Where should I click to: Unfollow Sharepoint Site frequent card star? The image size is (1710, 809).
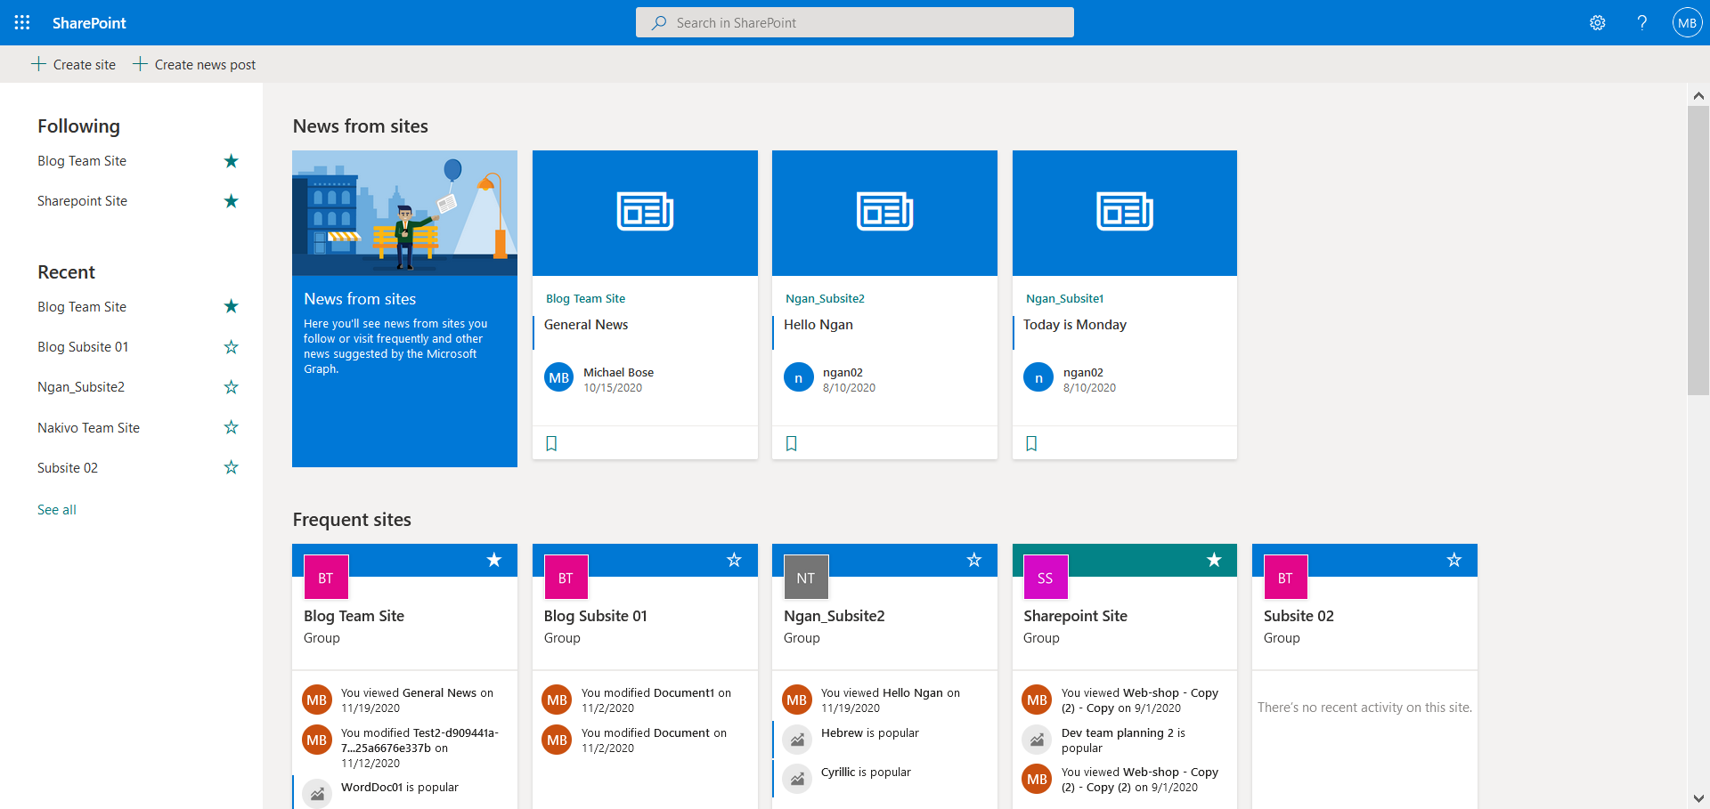(x=1214, y=560)
